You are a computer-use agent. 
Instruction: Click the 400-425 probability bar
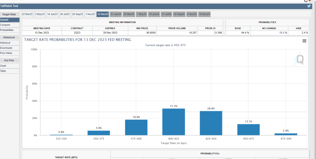(x=174, y=122)
